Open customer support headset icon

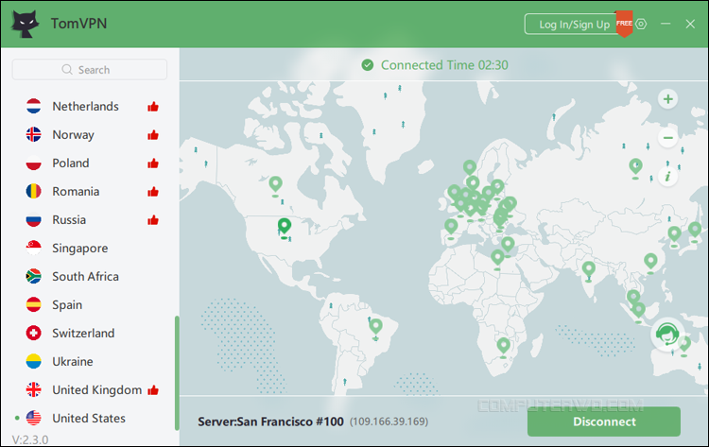[x=667, y=334]
